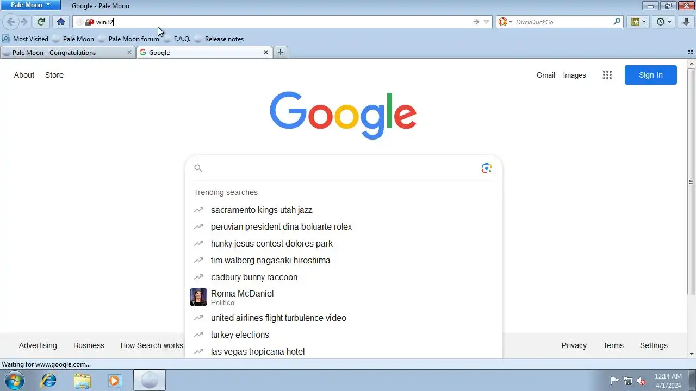The image size is (696, 391).
Task: Click Ronna McDaniel's photo thumbnail
Action: coord(198,297)
